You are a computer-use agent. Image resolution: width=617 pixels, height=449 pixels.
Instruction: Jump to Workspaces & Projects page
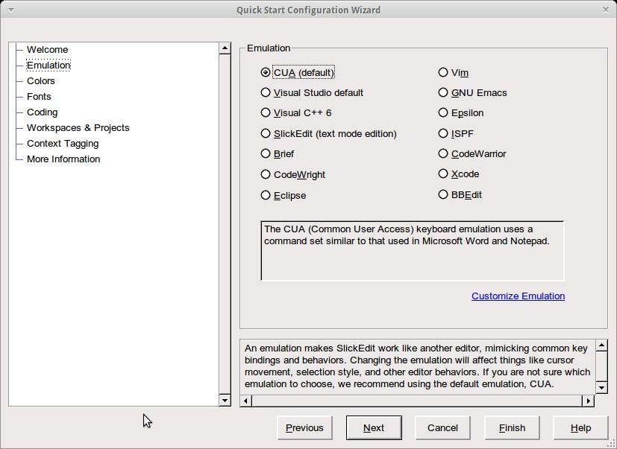[x=78, y=127]
